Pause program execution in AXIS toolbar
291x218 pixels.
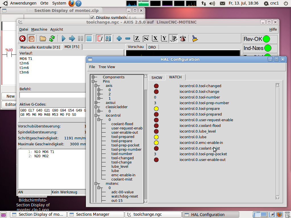point(80,39)
